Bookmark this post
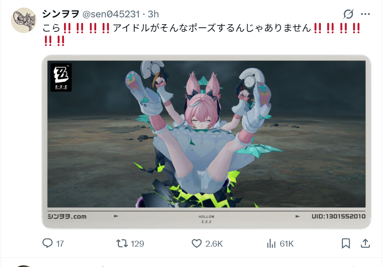The width and height of the screenshot is (387, 267). pos(346,244)
